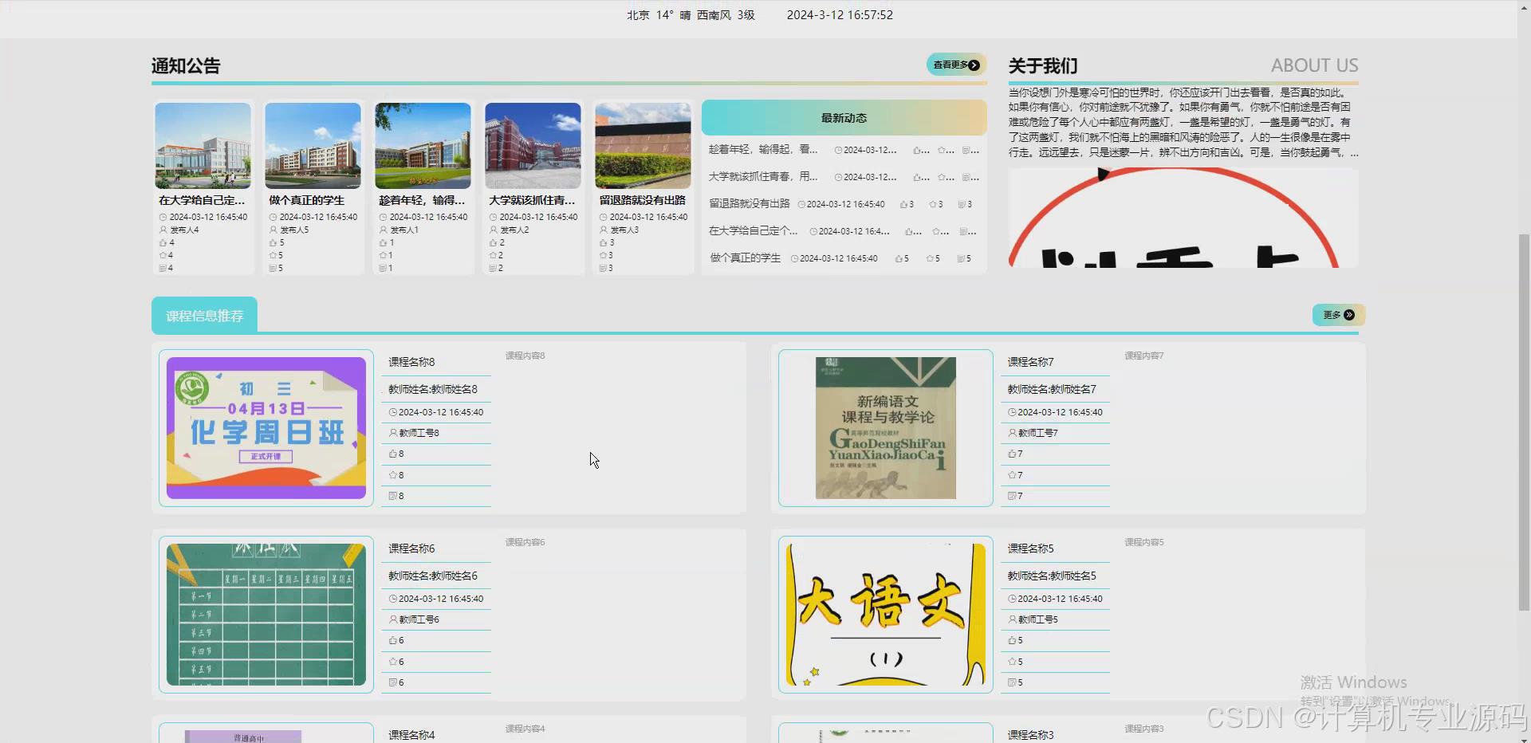Click the 最新动态 panel header

[844, 117]
